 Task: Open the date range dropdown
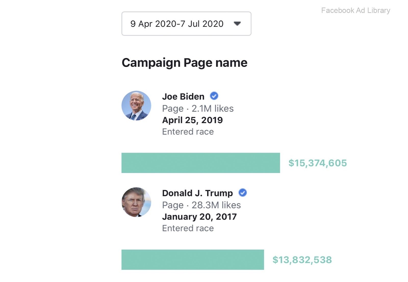tap(176, 24)
